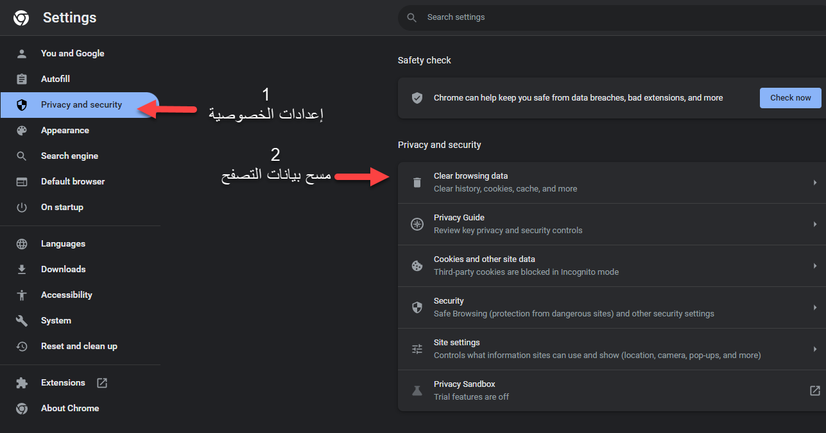This screenshot has width=826, height=433.
Task: Open the Privacy Guide row arrow
Action: [814, 224]
